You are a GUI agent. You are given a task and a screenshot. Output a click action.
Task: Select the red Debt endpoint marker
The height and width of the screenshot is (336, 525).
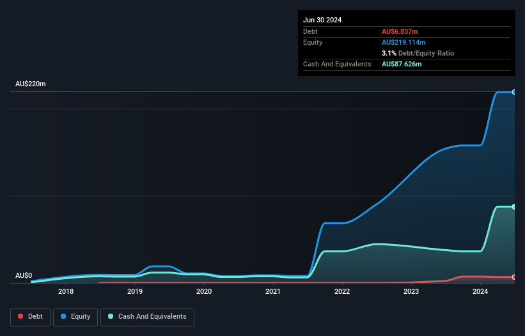click(x=514, y=277)
